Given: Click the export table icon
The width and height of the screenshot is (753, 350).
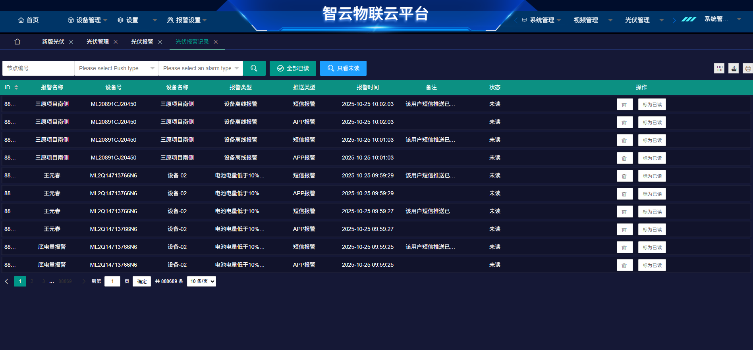Looking at the screenshot, I should [x=734, y=68].
